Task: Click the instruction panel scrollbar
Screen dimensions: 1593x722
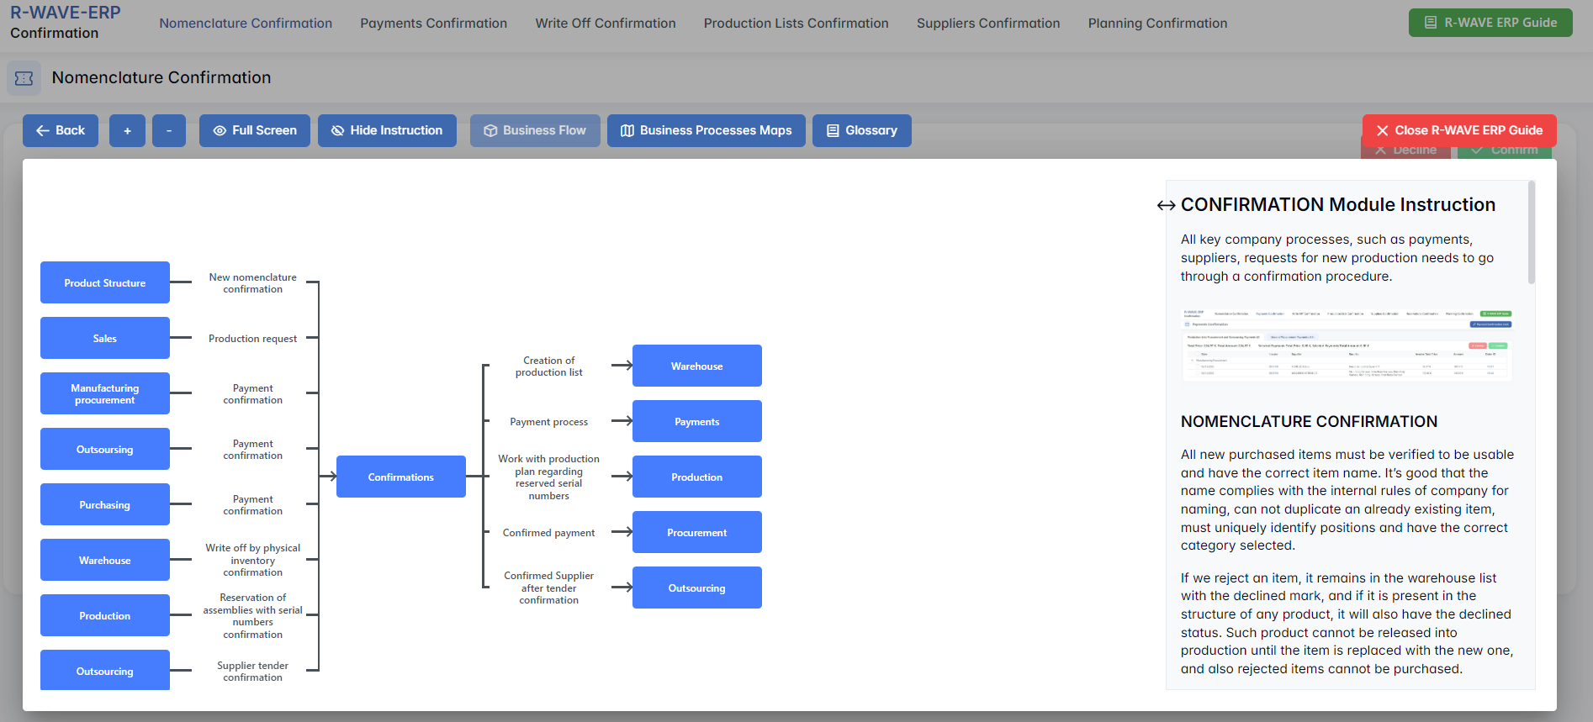Action: (x=1531, y=233)
